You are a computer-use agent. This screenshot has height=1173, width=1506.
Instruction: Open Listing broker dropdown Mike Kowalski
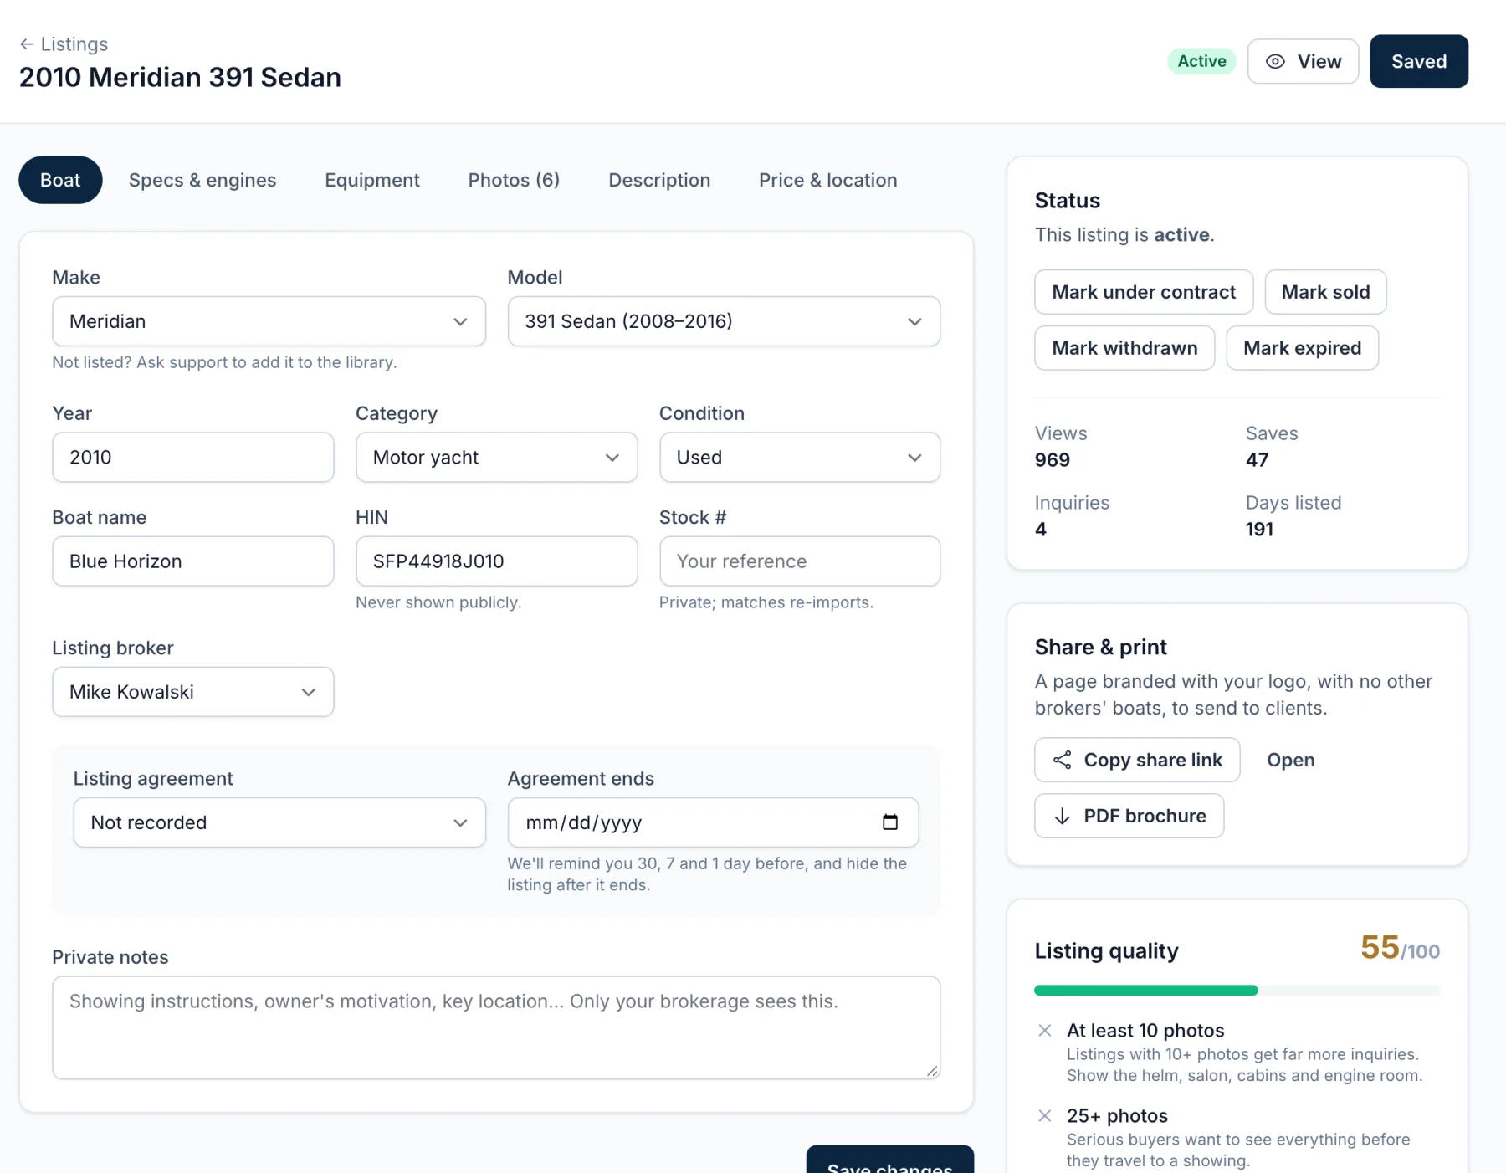(x=193, y=692)
